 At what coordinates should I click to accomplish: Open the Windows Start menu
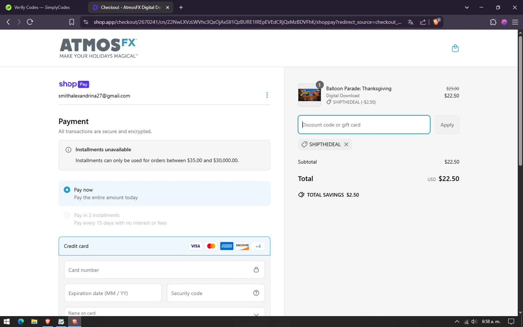coord(7,321)
